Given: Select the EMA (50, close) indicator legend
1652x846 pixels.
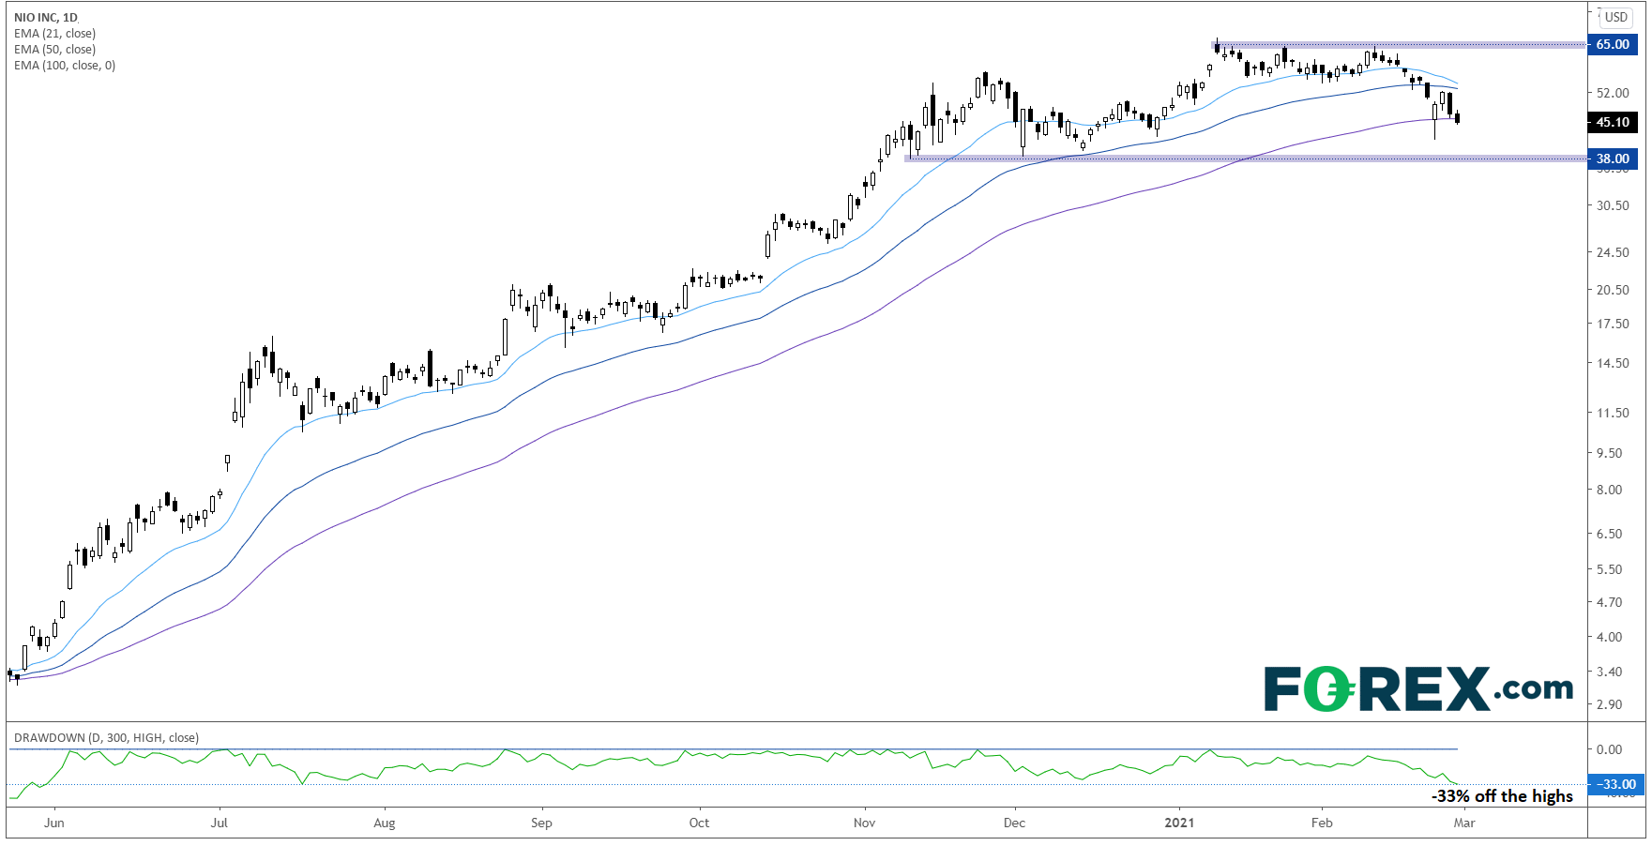Looking at the screenshot, I should tap(54, 49).
